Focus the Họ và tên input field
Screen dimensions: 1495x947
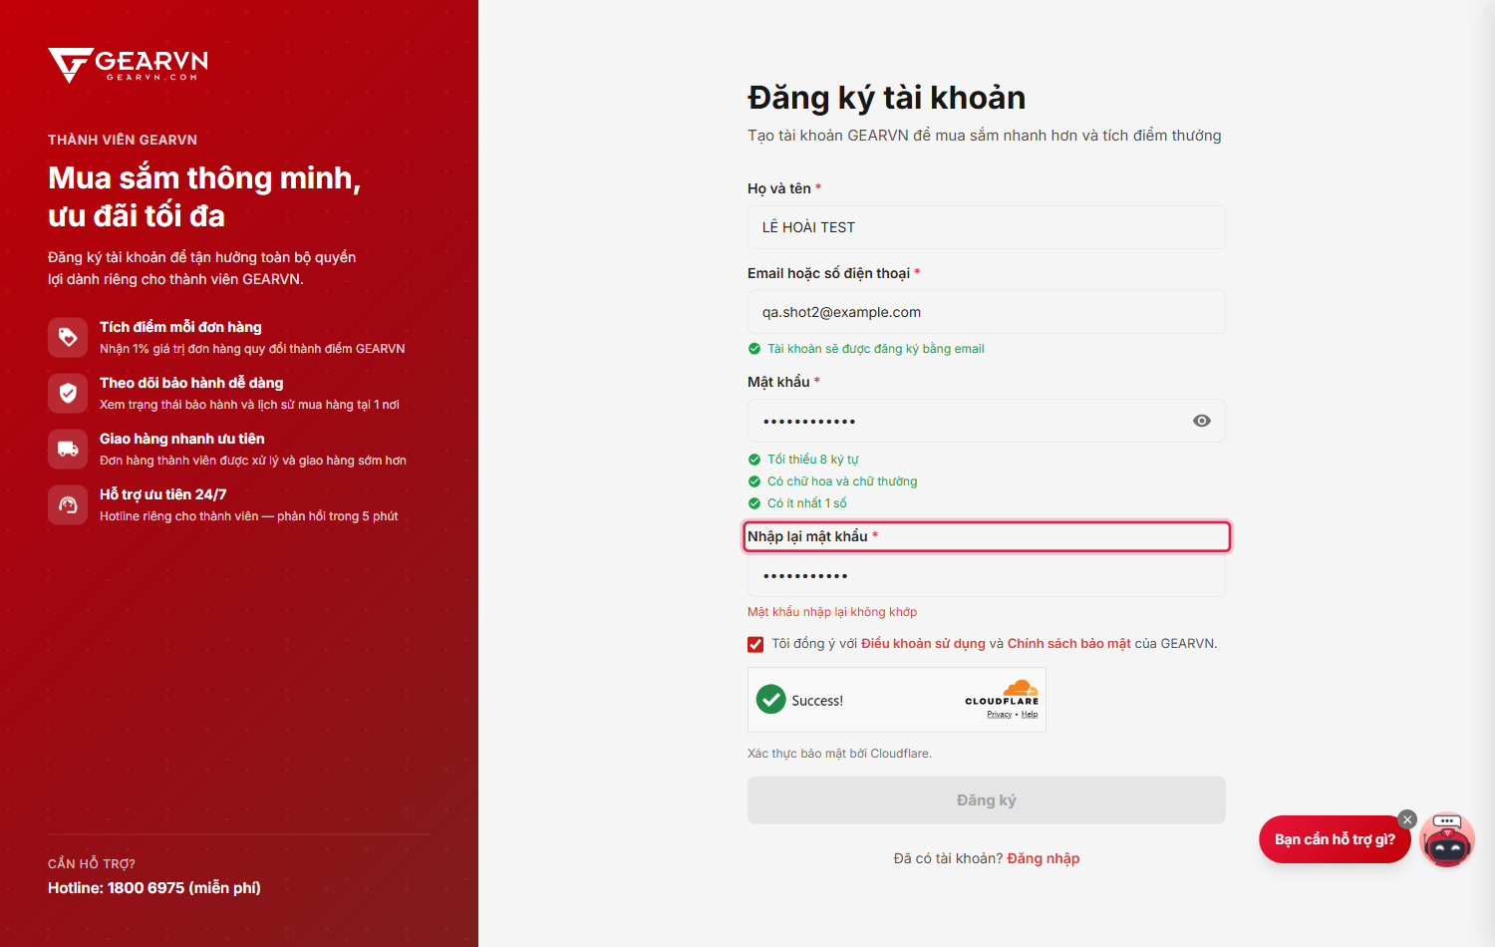pos(987,227)
